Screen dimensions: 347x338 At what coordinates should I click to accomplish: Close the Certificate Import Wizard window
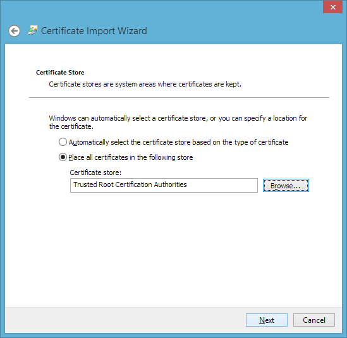click(x=332, y=7)
